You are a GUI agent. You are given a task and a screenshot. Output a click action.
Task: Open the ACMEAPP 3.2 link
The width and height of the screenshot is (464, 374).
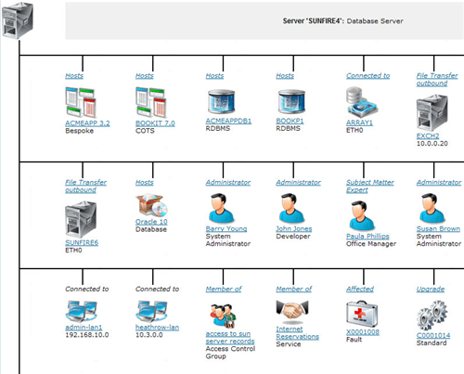(87, 123)
